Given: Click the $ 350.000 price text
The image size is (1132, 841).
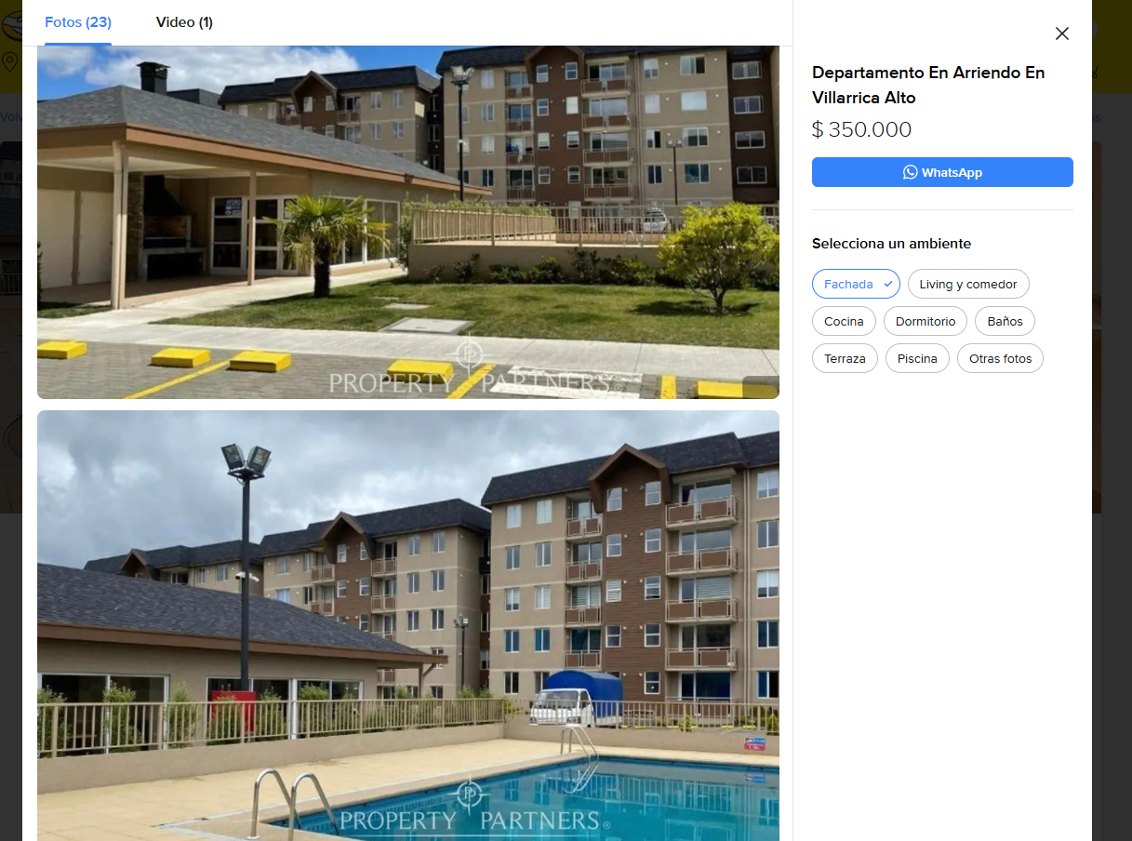Looking at the screenshot, I should click(x=861, y=129).
